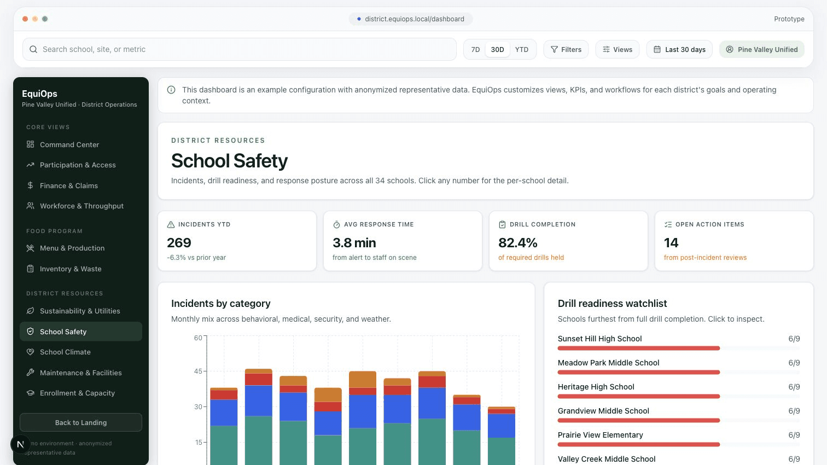The width and height of the screenshot is (827, 465).
Task: Select the 7D time range
Action: 475,49
